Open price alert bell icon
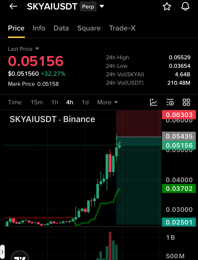198x260 pixels. pos(185,6)
